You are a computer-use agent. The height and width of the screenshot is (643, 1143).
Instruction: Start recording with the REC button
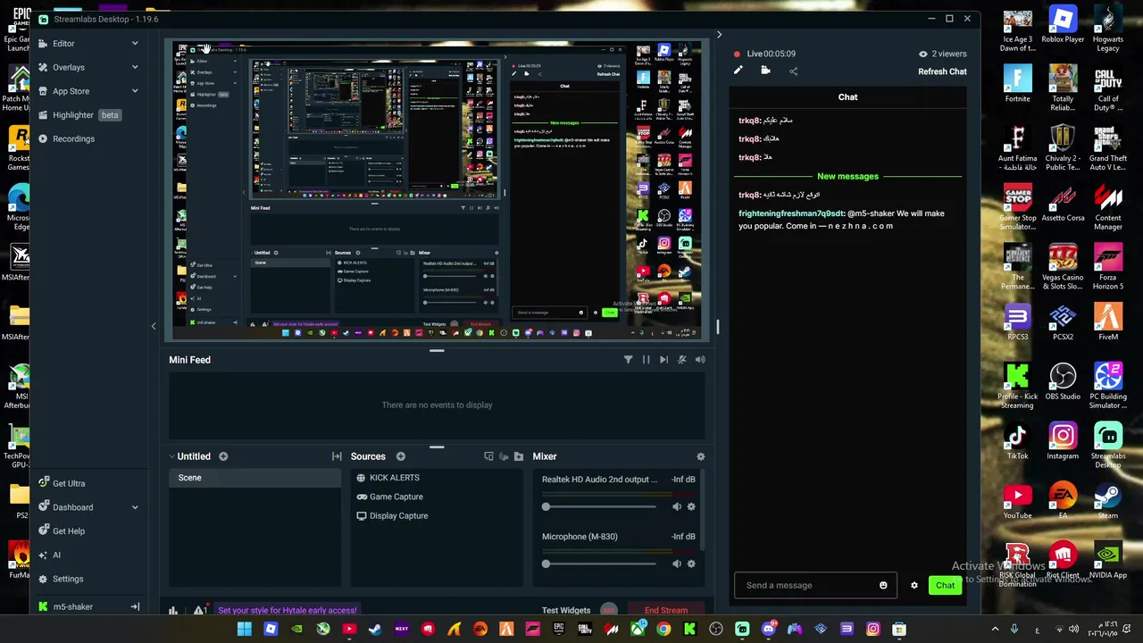tap(609, 611)
